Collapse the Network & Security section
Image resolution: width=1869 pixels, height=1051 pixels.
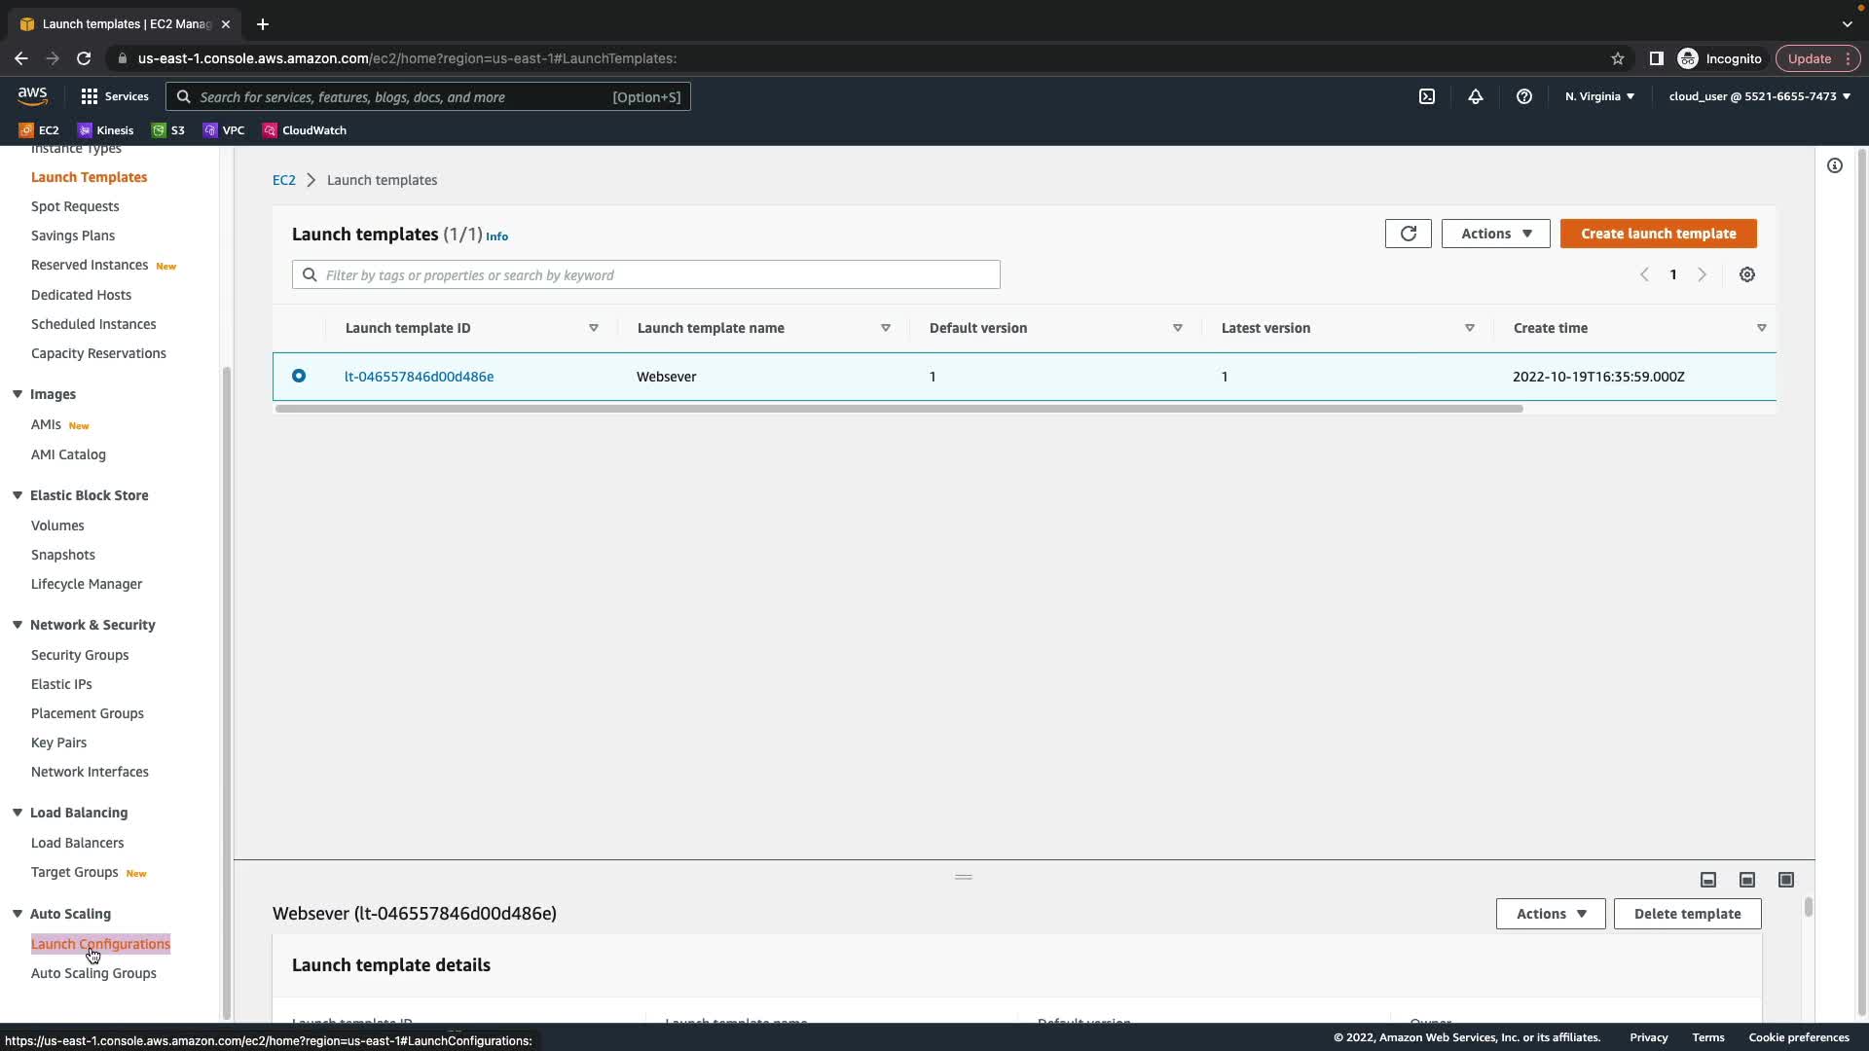pos(18,625)
